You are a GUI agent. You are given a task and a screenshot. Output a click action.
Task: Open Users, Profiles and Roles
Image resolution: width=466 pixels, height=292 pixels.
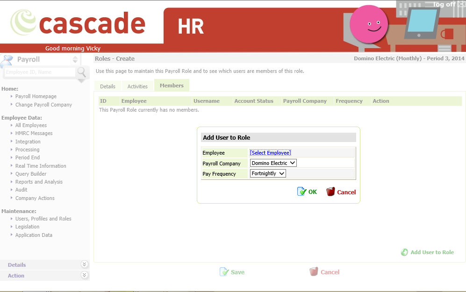(43, 219)
